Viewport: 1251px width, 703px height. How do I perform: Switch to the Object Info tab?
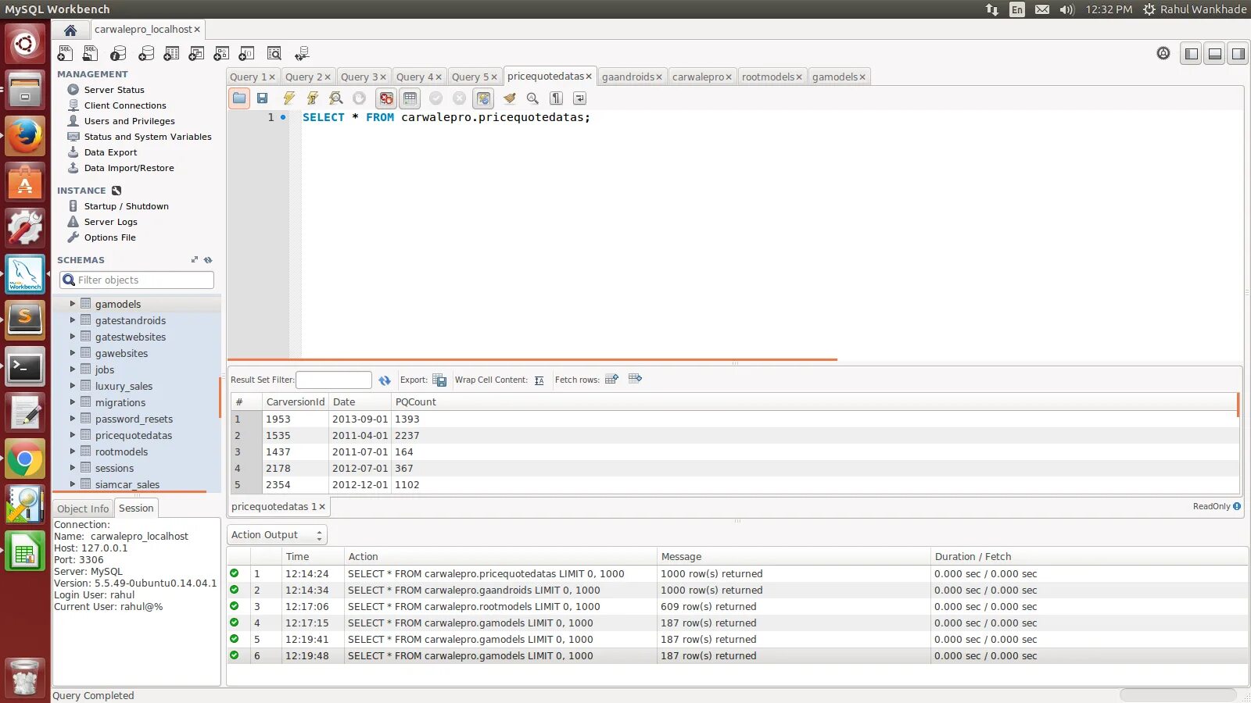point(83,509)
